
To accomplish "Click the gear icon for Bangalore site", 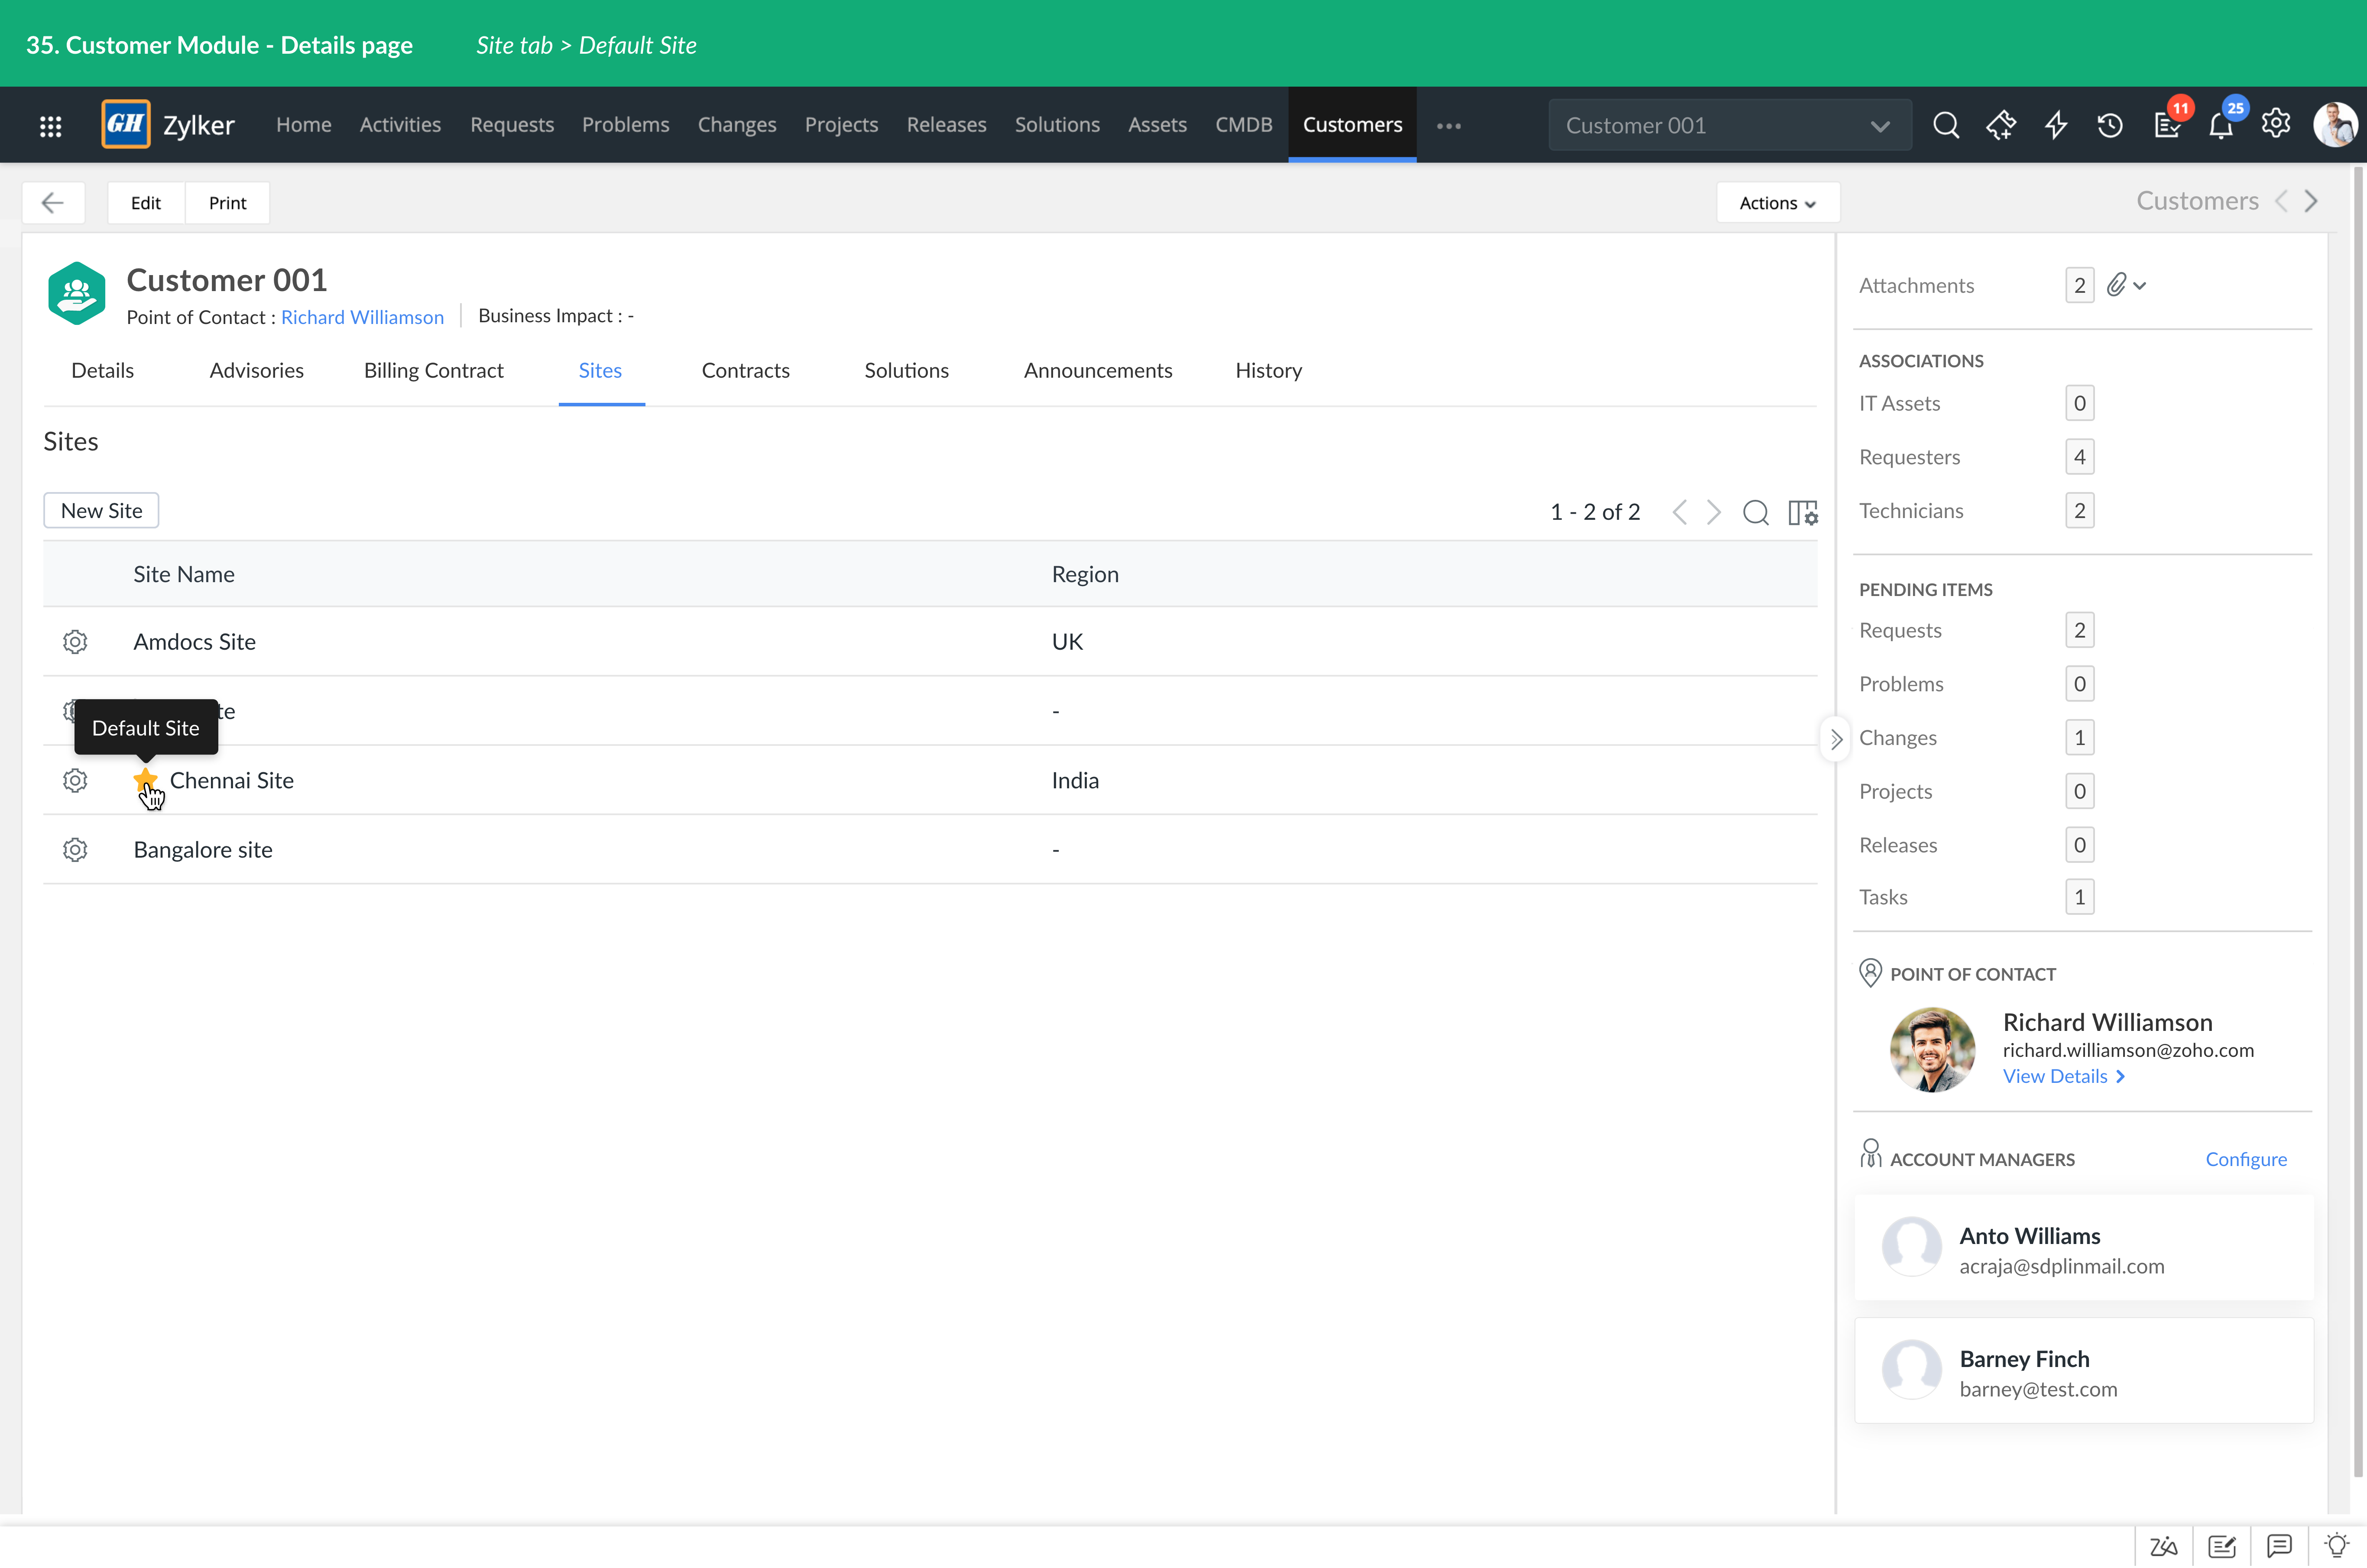I will click(75, 849).
